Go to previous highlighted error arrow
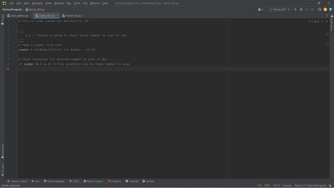The height and width of the screenshot is (188, 334). [323, 21]
